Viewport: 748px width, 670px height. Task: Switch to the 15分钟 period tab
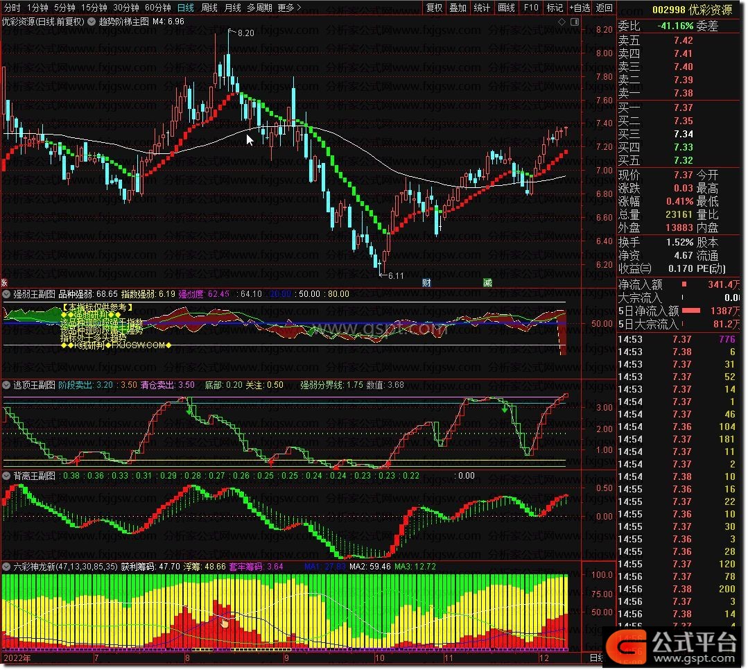click(x=94, y=8)
